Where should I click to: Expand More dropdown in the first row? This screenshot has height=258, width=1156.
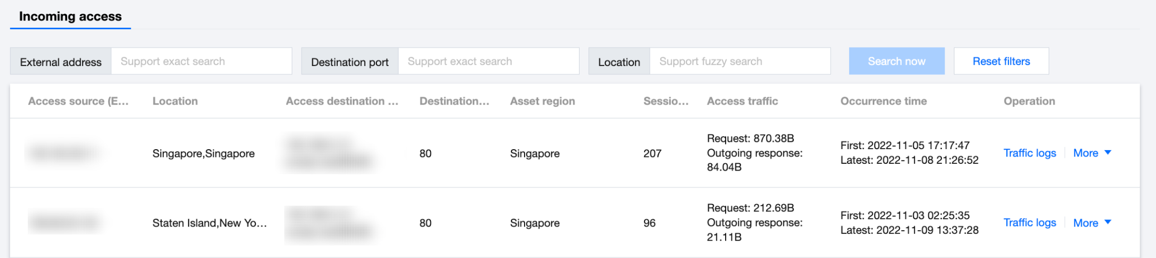pyautogui.click(x=1092, y=153)
